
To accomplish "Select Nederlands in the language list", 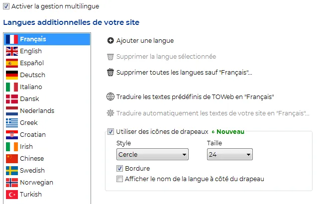I will click(x=47, y=111).
